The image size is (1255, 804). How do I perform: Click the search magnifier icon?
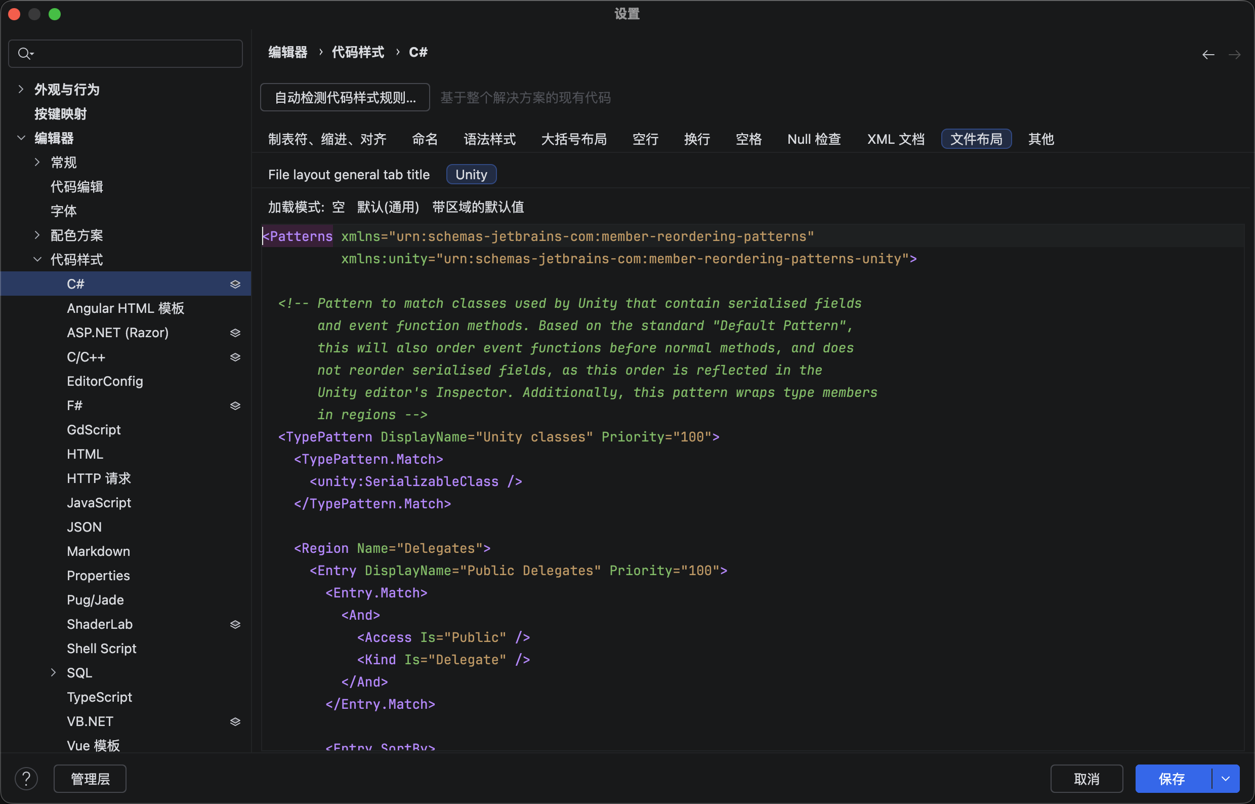click(24, 53)
